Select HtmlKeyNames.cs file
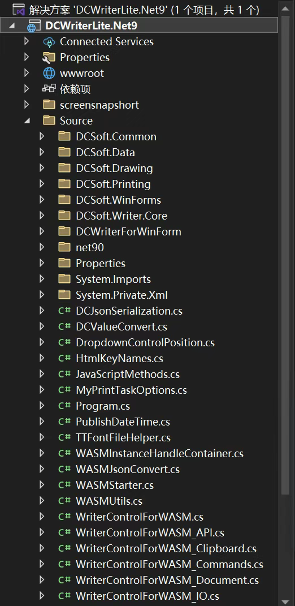 tap(119, 358)
